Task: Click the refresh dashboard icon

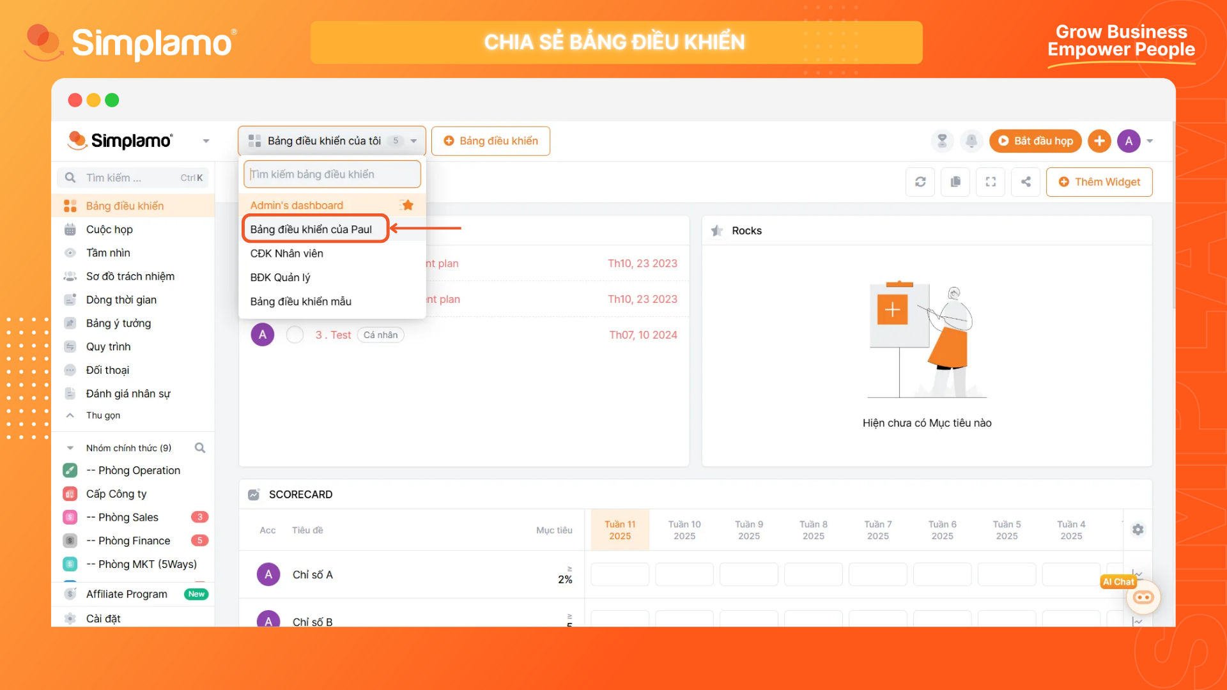Action: (x=920, y=182)
